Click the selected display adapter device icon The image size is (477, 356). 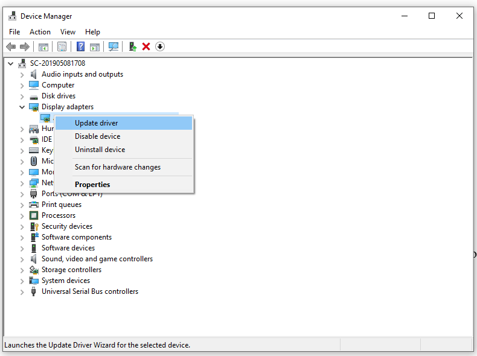coord(45,118)
